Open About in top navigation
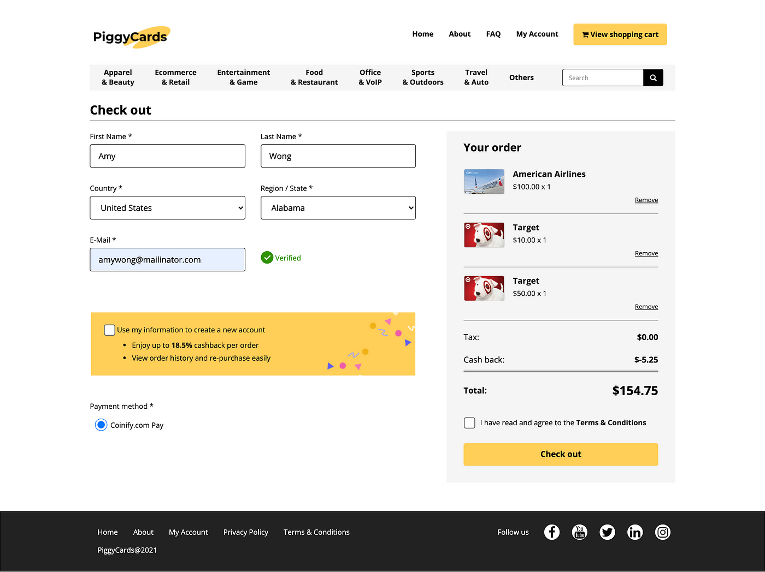The height and width of the screenshot is (572, 765). pos(460,34)
